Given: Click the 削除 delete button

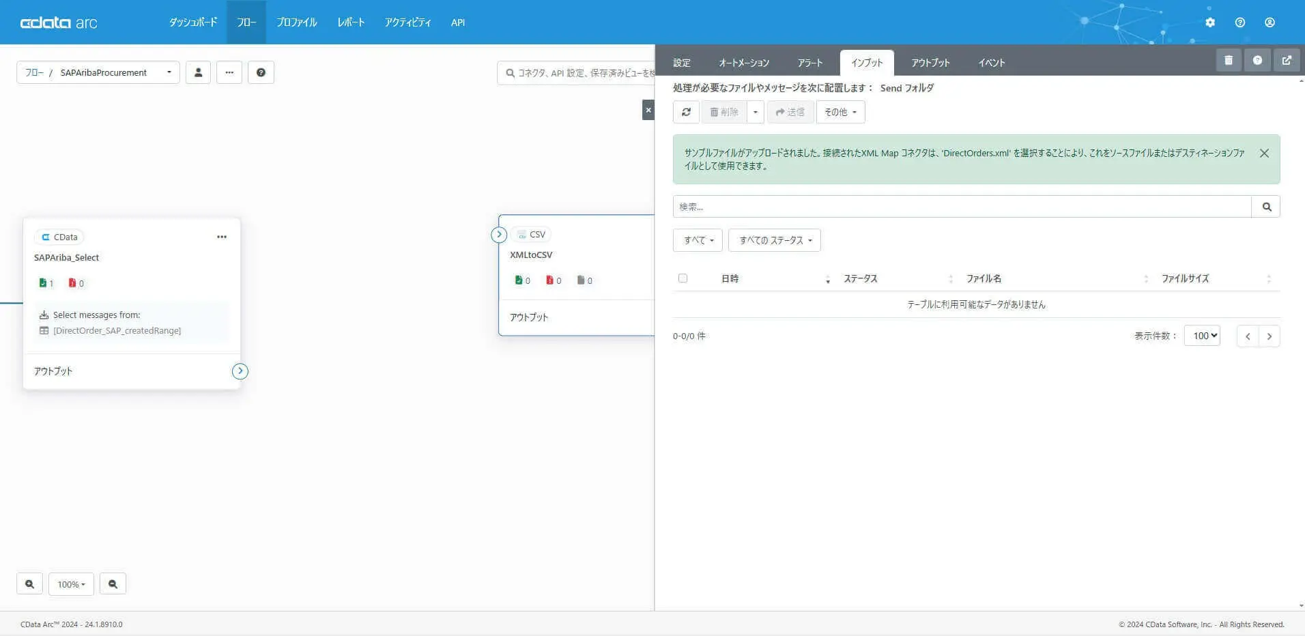Looking at the screenshot, I should tap(724, 112).
